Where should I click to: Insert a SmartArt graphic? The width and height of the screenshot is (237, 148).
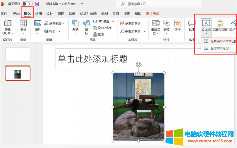[x=102, y=28]
